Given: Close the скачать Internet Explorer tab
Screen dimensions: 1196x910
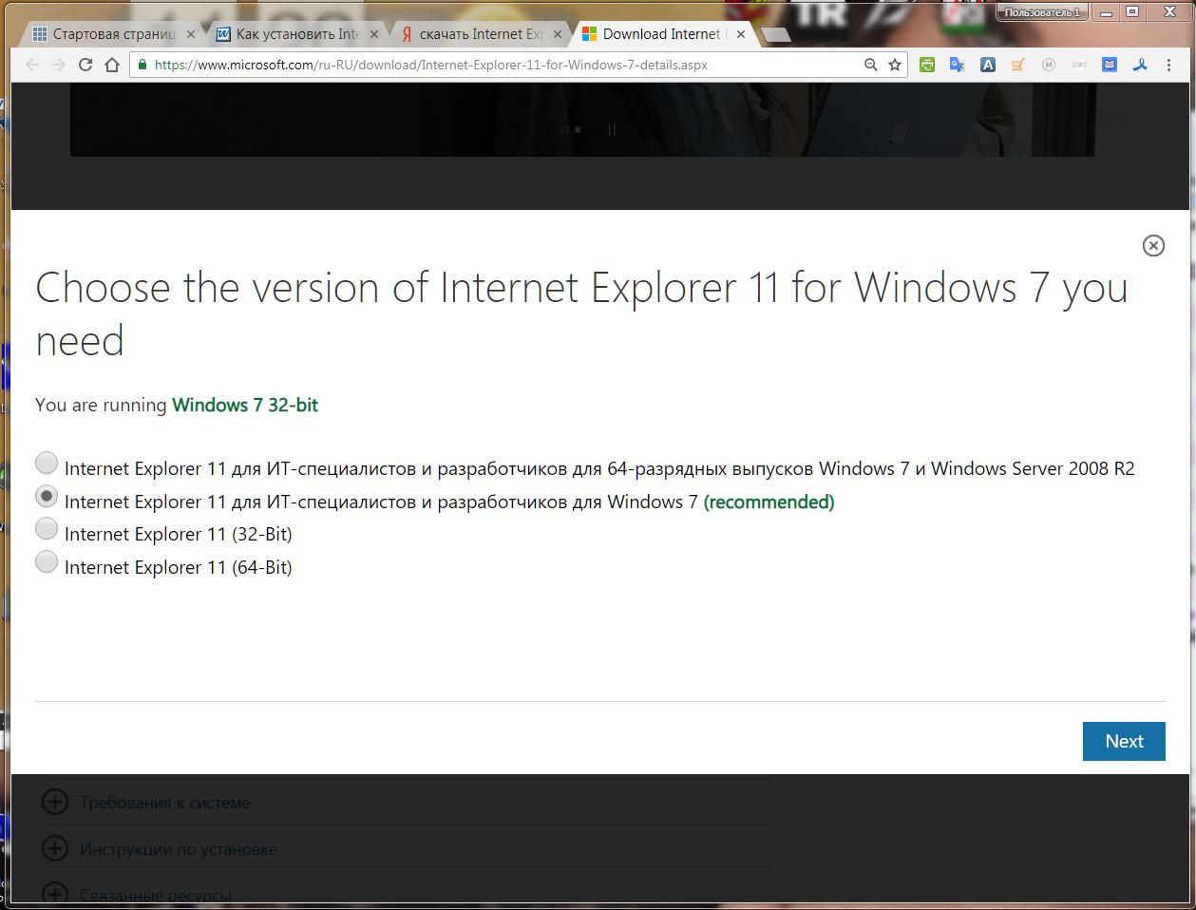Looking at the screenshot, I should point(558,34).
